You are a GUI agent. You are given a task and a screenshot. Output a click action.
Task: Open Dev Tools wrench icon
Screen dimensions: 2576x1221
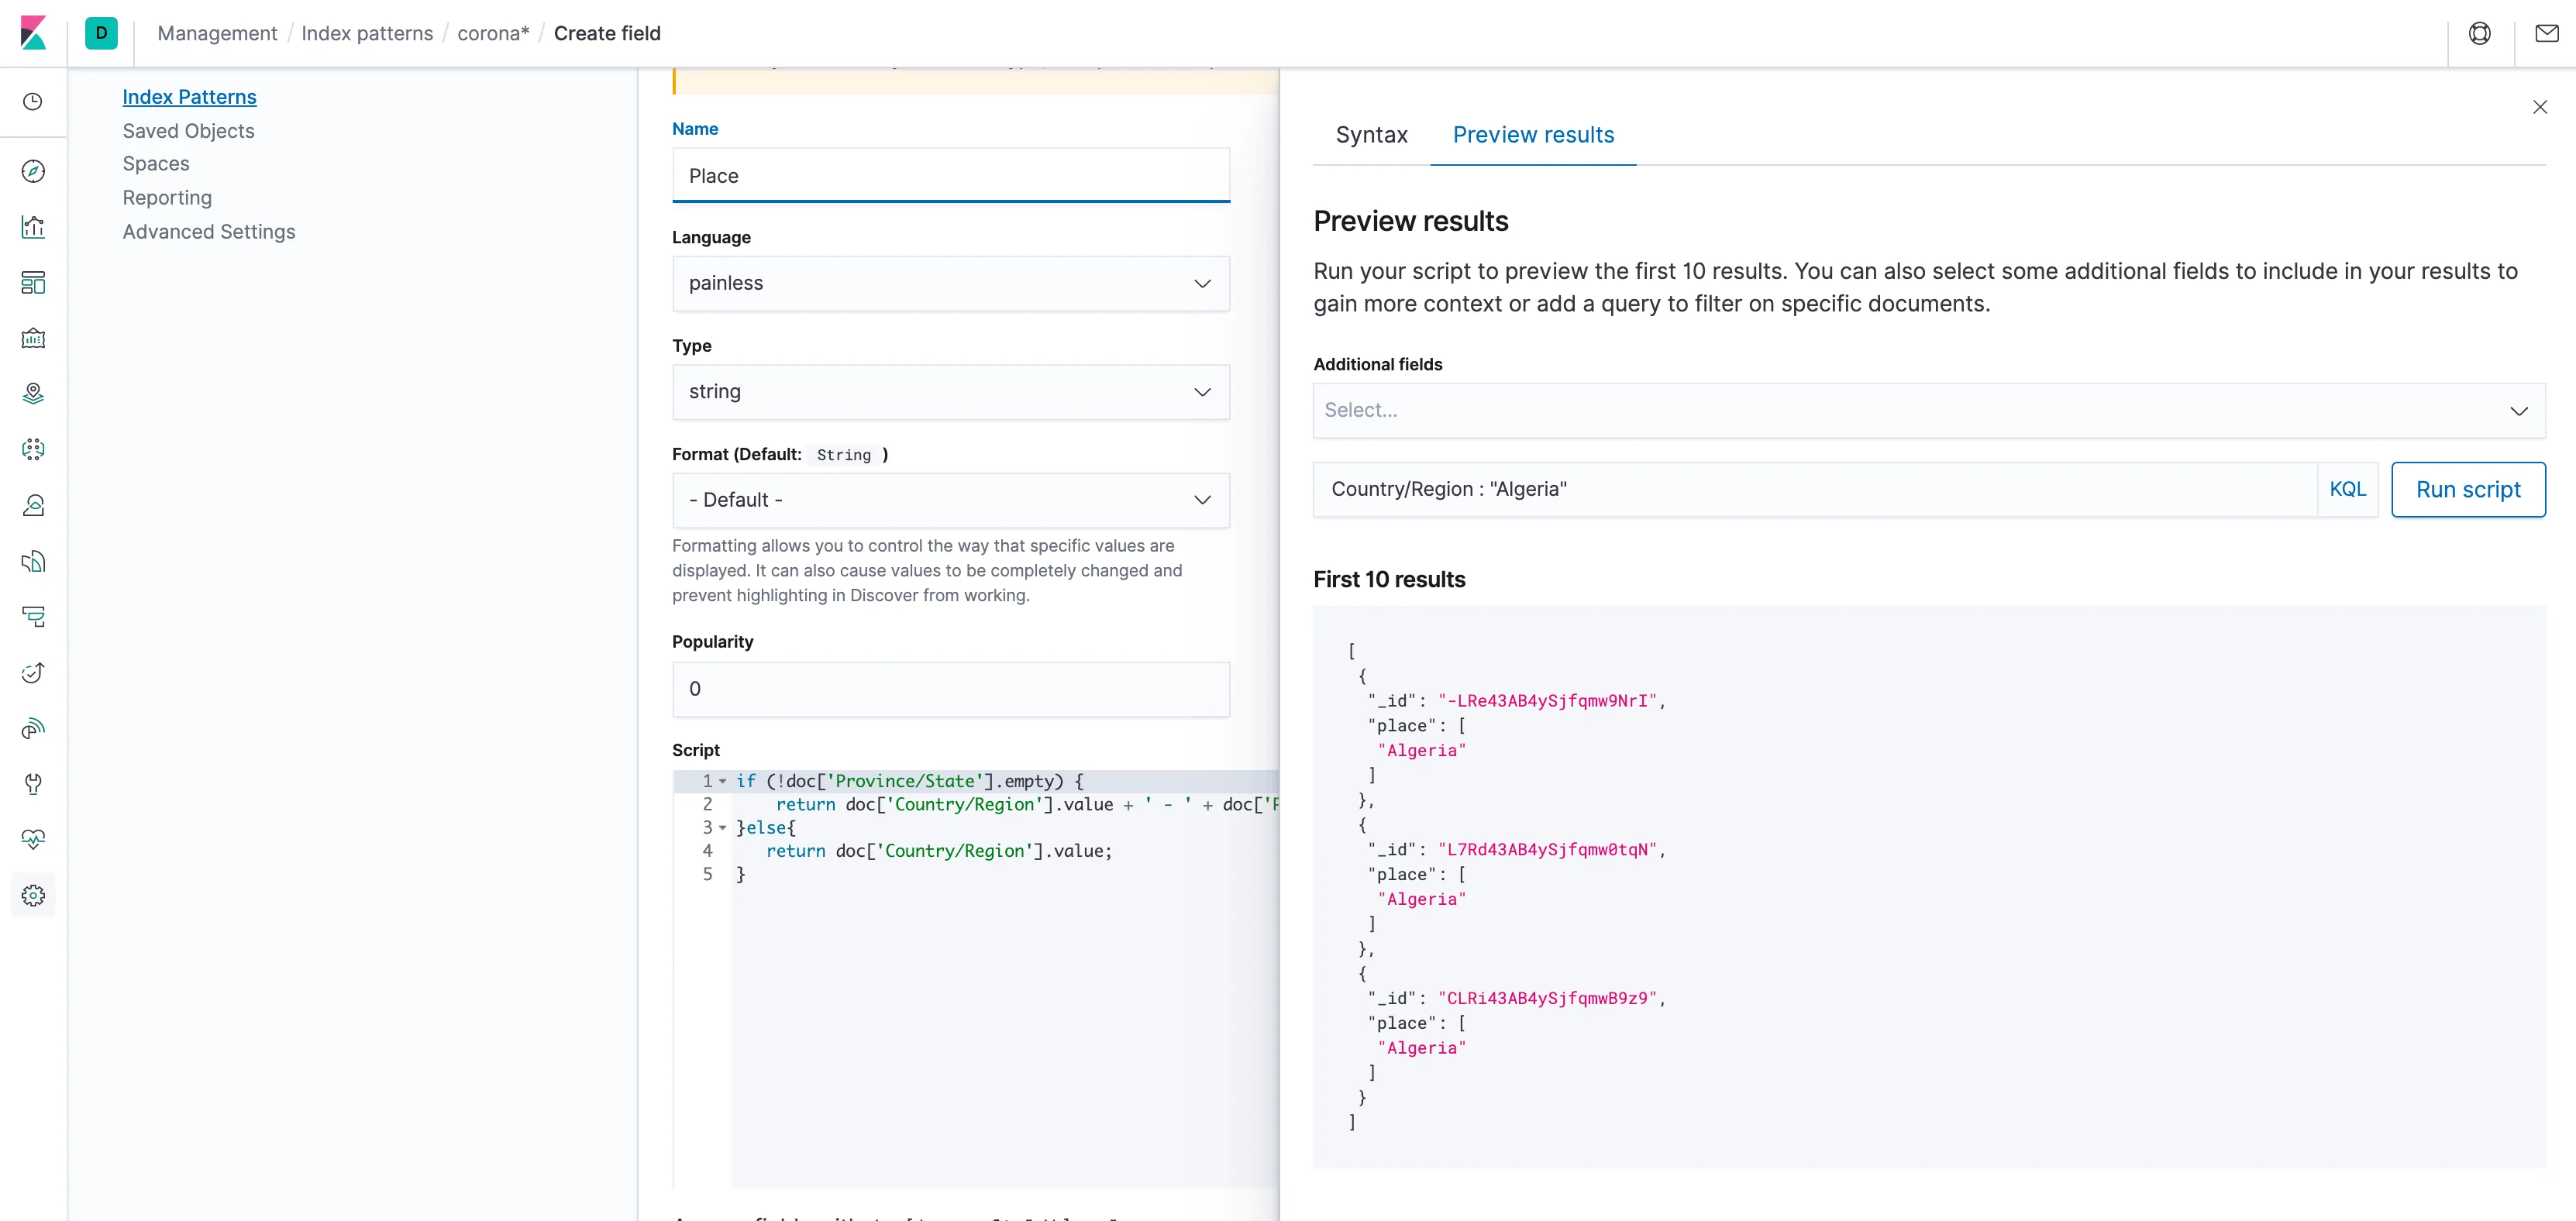tap(33, 784)
